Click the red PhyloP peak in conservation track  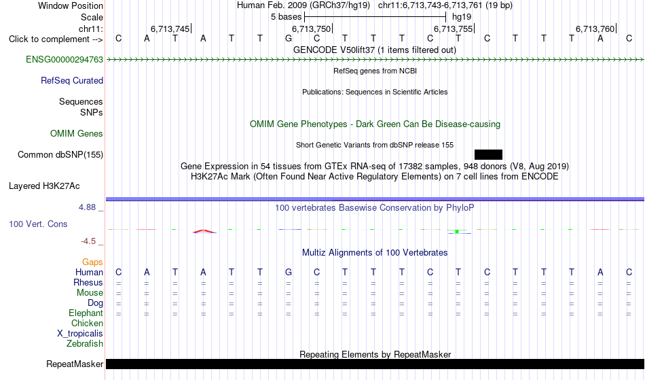click(204, 231)
